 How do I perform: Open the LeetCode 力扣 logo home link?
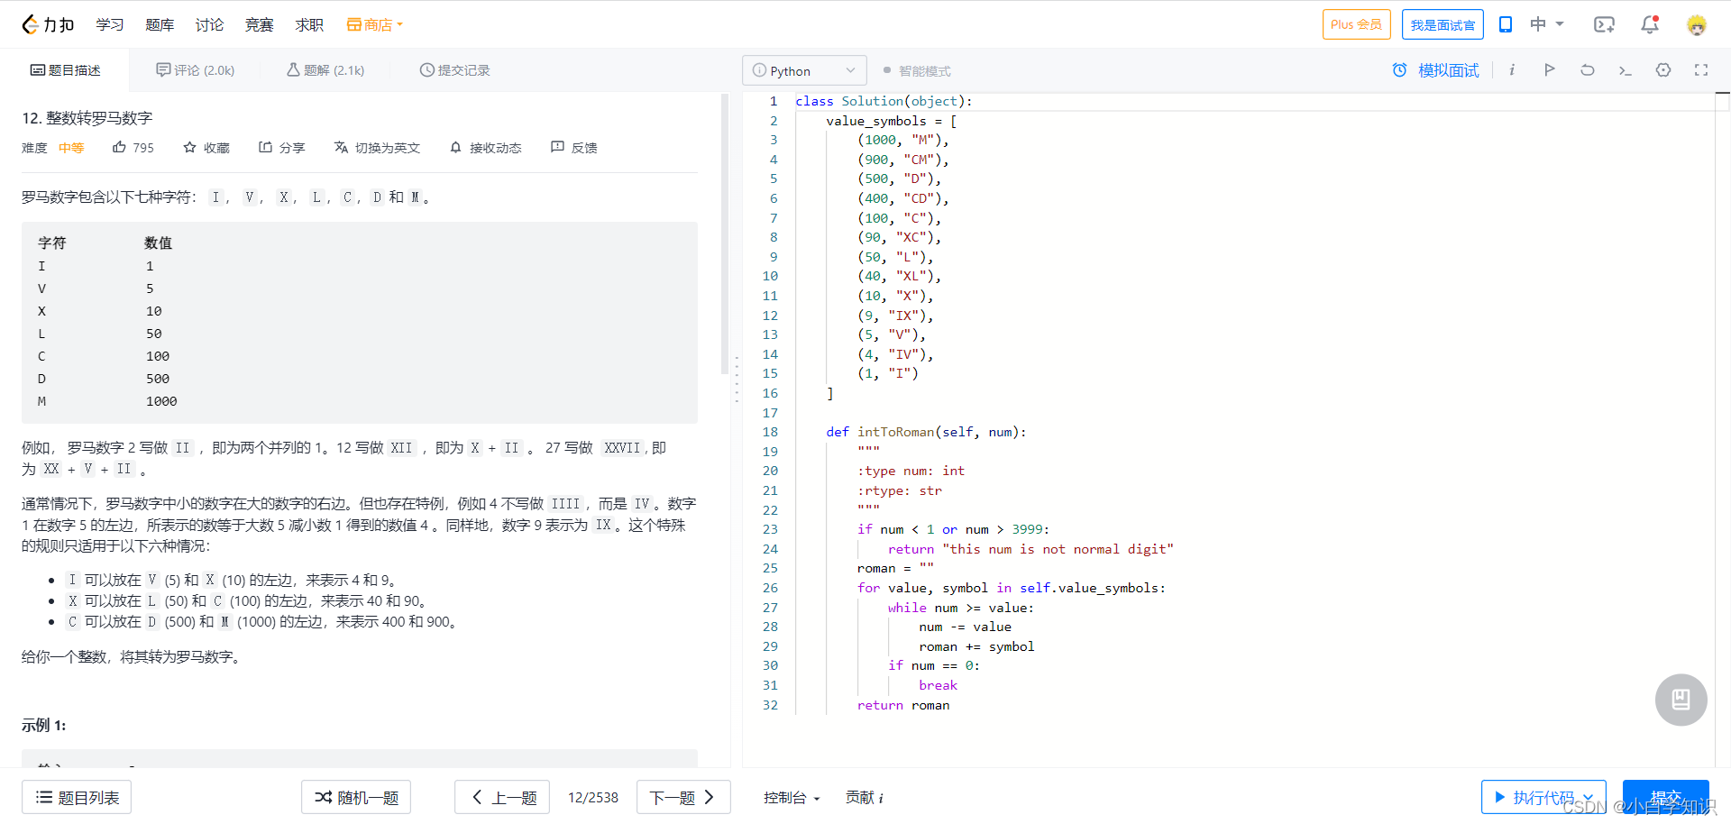click(x=48, y=24)
